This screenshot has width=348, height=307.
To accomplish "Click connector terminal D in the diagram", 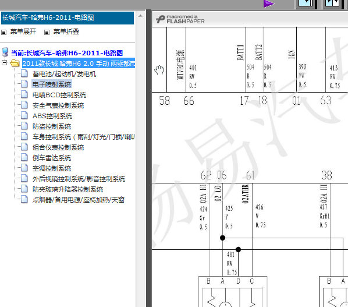I will (x=238, y=281).
